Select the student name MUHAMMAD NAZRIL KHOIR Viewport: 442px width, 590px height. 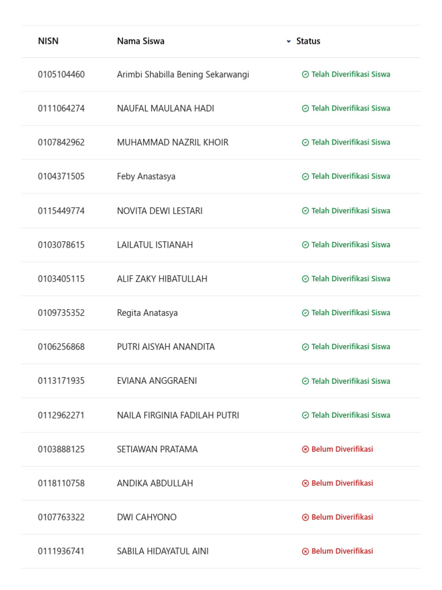click(x=173, y=142)
